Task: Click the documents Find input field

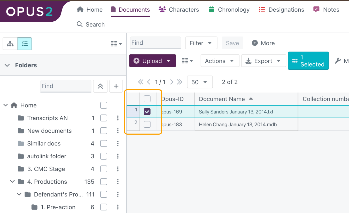Action: tap(156, 43)
